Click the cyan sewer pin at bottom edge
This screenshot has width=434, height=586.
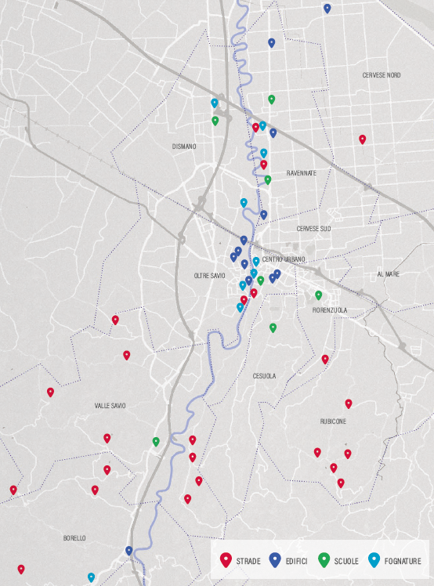click(x=91, y=577)
